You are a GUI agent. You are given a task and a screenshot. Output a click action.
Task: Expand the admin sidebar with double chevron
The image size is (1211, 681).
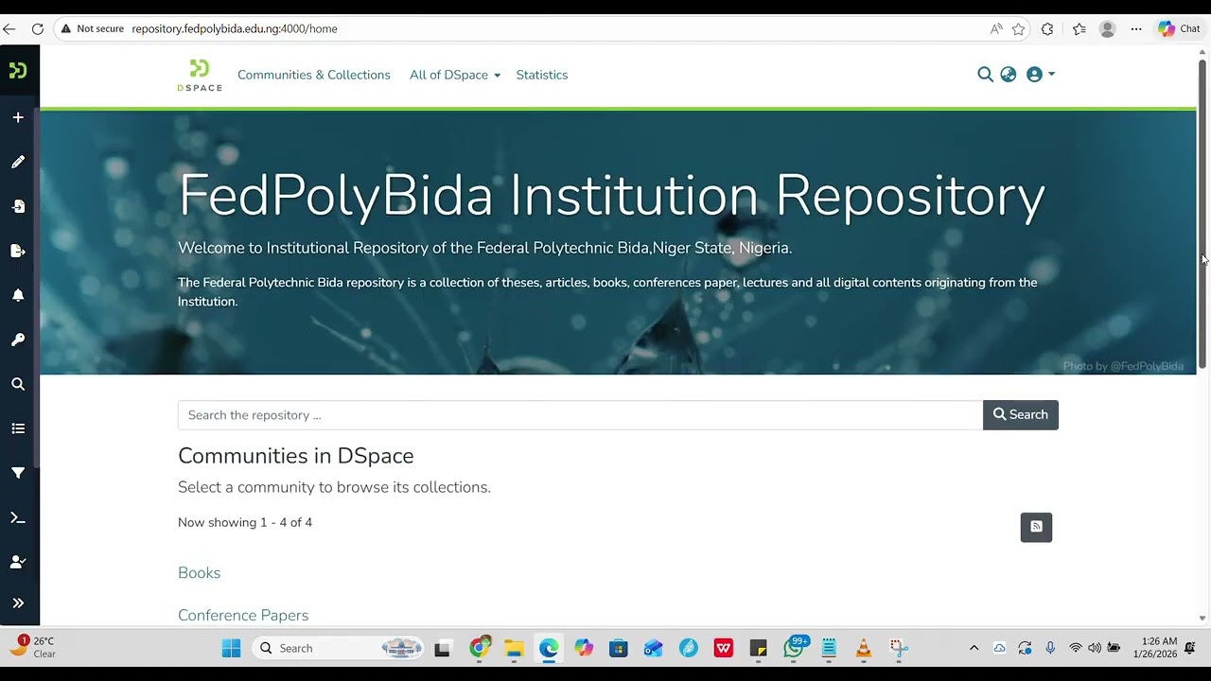pyautogui.click(x=18, y=602)
